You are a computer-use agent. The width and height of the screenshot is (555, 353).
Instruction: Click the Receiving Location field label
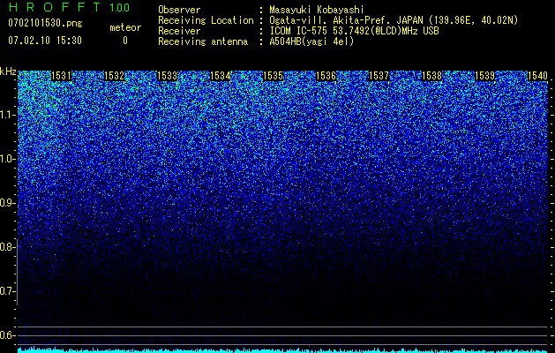(x=206, y=20)
